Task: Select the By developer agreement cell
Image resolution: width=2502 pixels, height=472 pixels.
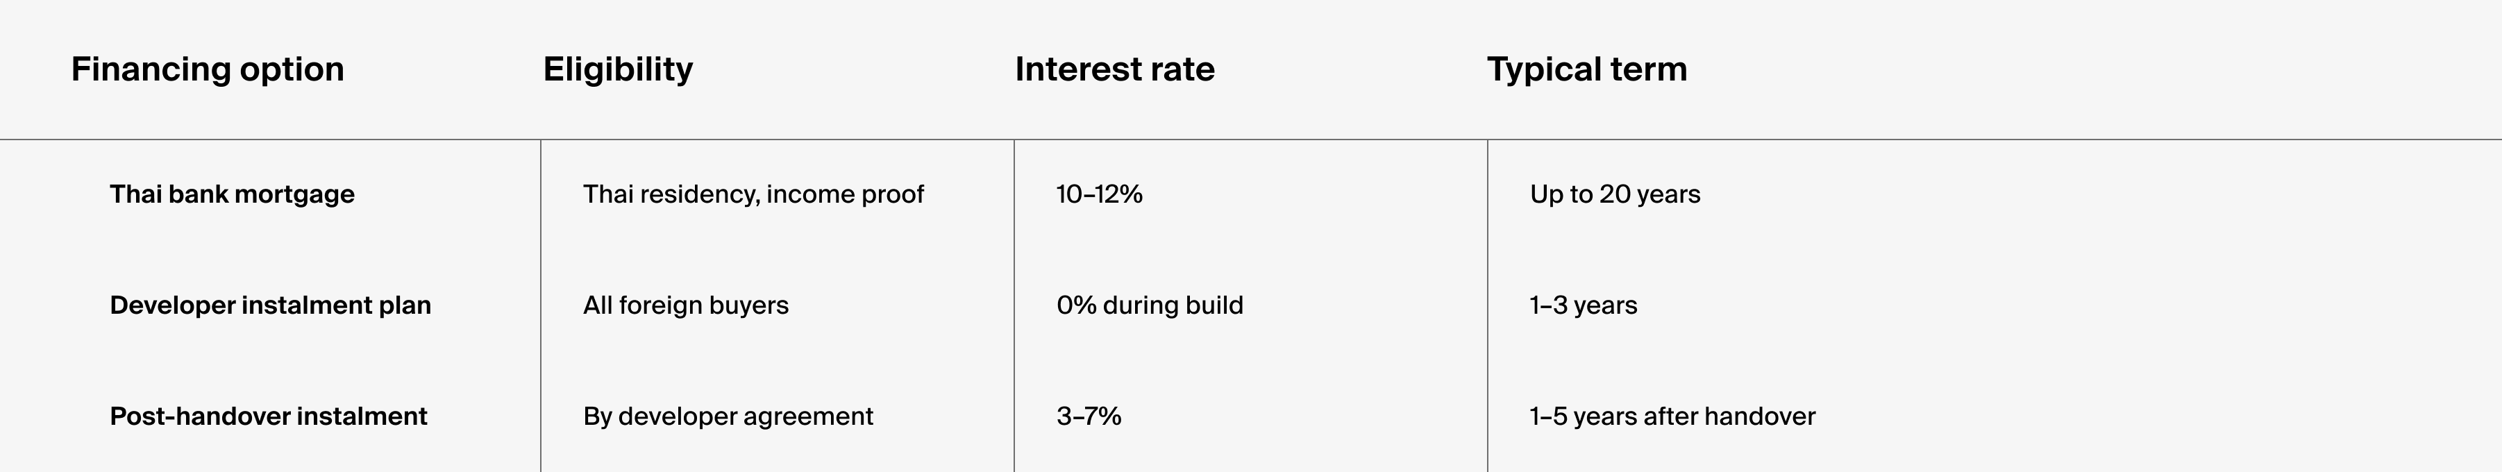Action: coord(728,416)
